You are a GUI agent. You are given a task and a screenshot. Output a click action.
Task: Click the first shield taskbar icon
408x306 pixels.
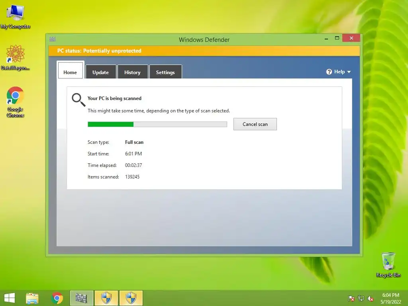[x=106, y=298]
